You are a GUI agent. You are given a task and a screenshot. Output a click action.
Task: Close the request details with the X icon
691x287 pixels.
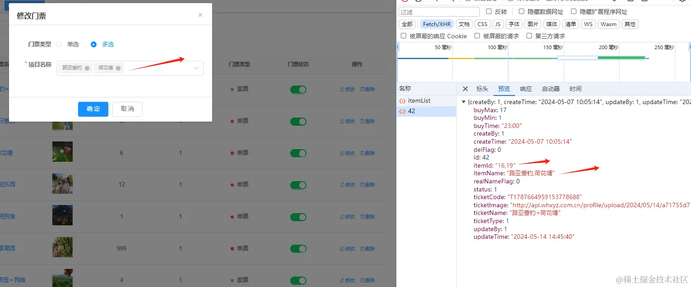pyautogui.click(x=465, y=89)
